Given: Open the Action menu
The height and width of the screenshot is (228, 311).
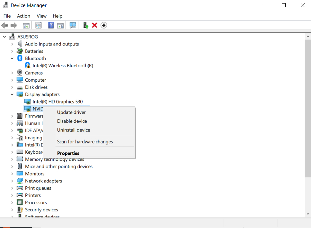Looking at the screenshot, I should tap(23, 16).
